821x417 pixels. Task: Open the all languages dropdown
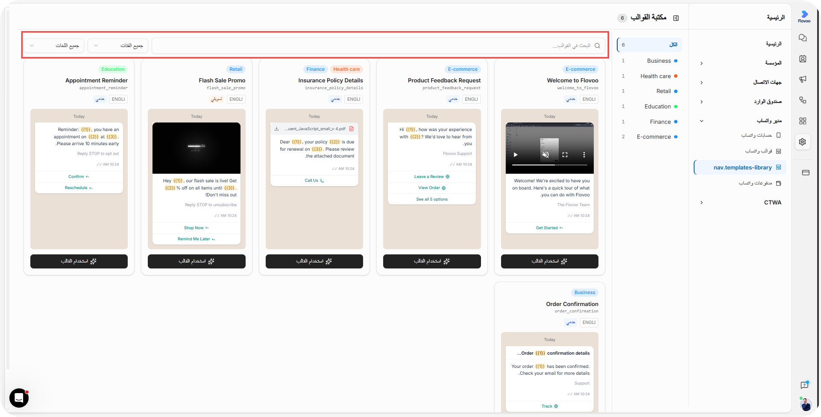point(54,46)
